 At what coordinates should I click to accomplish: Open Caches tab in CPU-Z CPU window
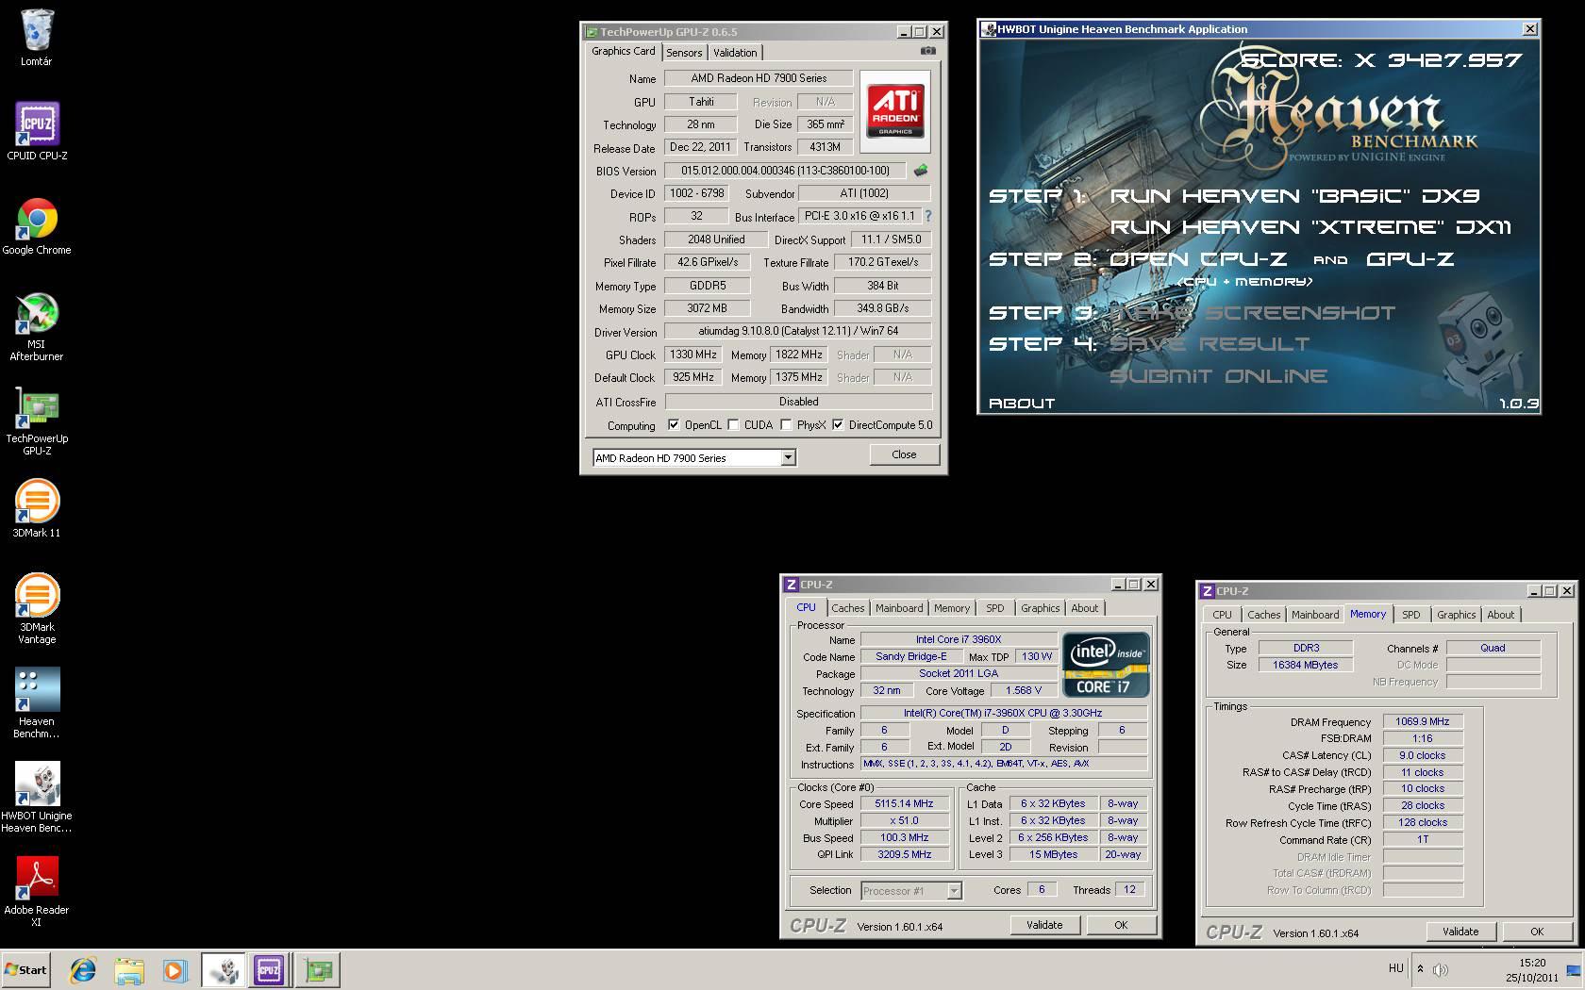(847, 608)
